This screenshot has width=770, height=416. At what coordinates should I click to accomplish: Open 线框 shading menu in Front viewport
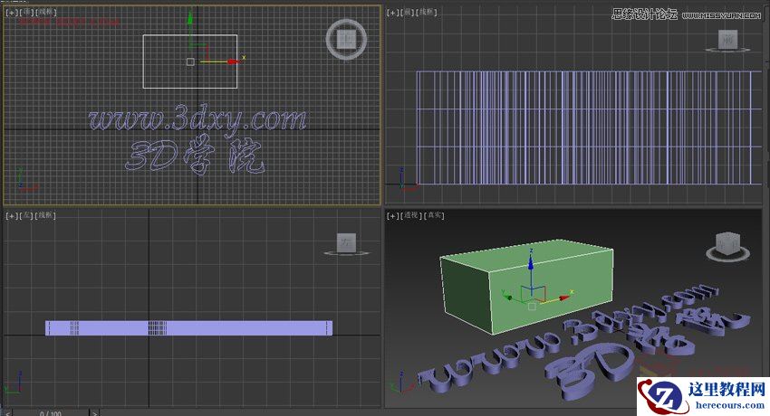pos(427,13)
